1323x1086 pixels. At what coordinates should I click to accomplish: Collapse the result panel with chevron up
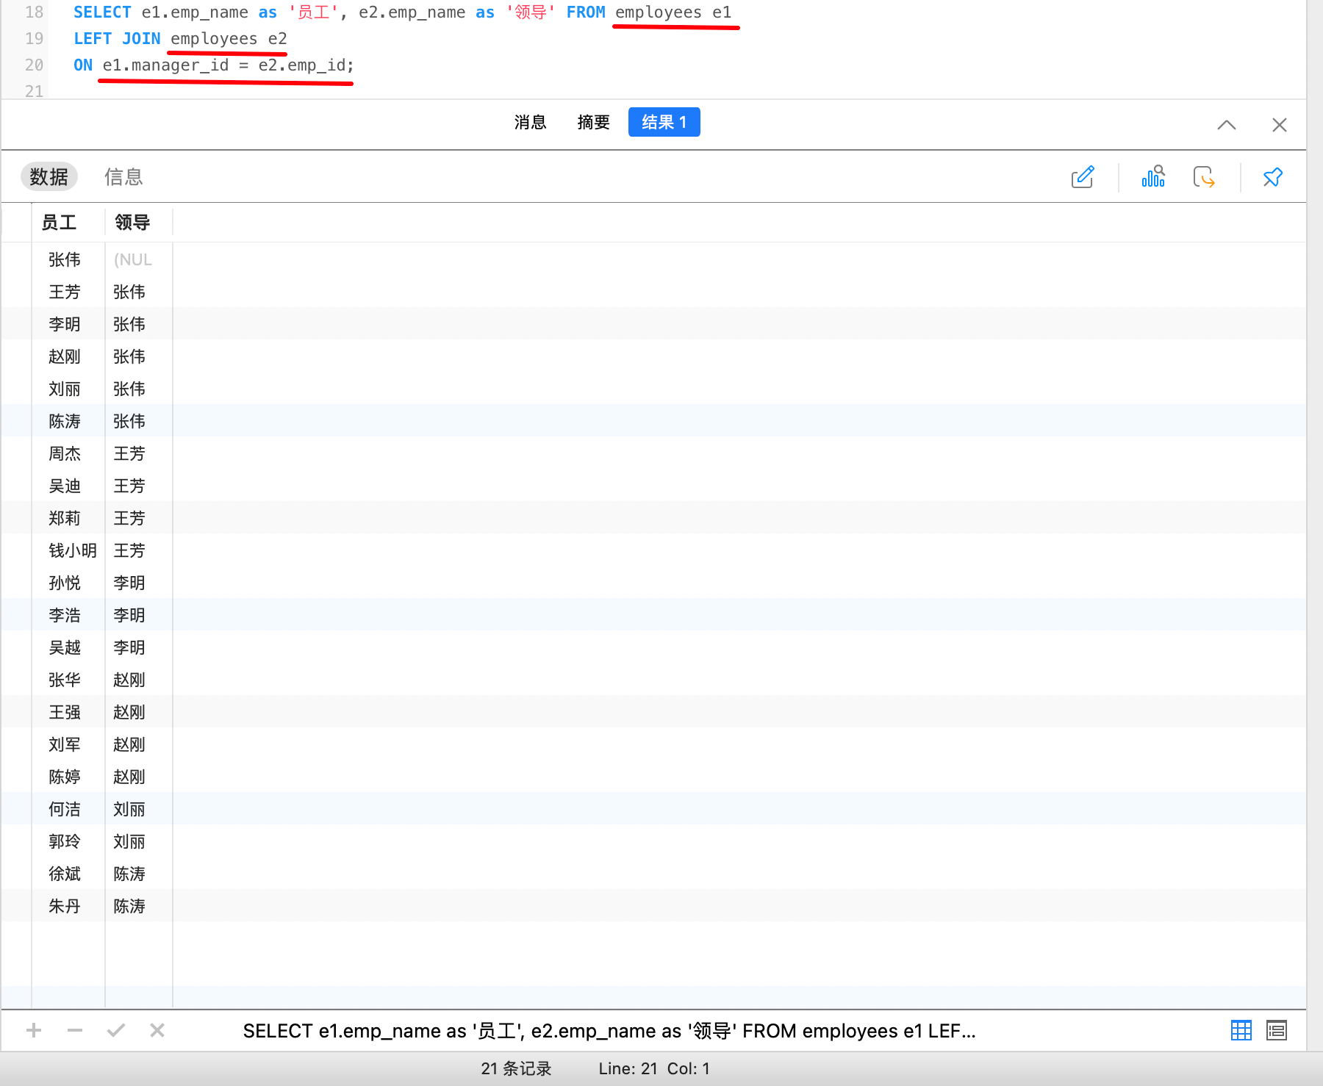click(1227, 125)
